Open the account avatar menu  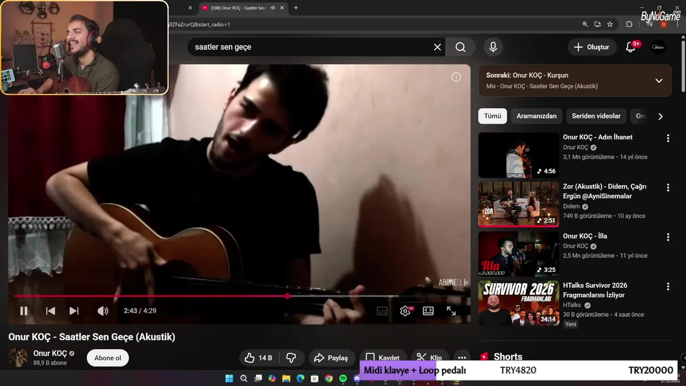(x=658, y=47)
